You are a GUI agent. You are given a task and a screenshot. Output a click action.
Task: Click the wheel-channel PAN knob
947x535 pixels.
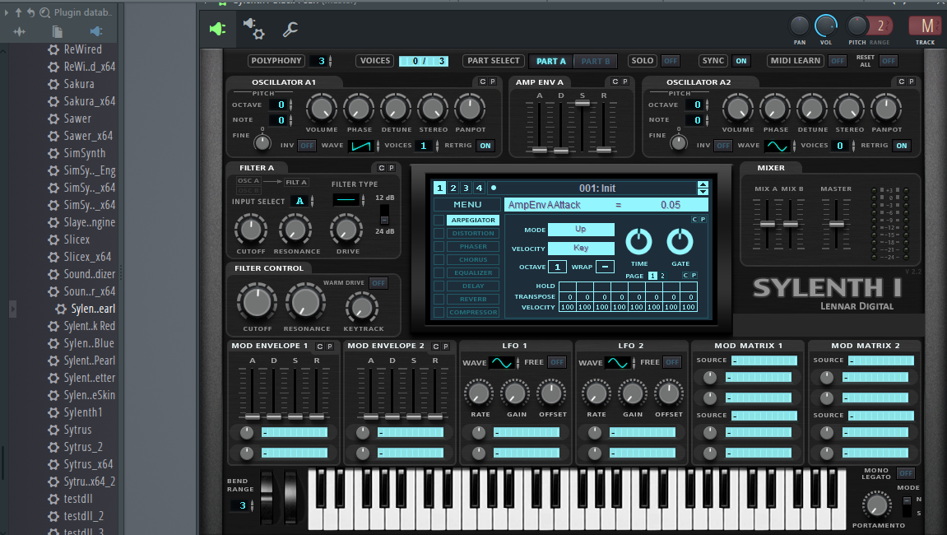point(800,26)
